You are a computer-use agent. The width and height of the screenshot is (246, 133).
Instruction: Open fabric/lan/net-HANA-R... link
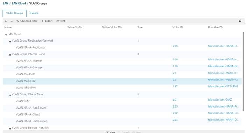pos(223,46)
